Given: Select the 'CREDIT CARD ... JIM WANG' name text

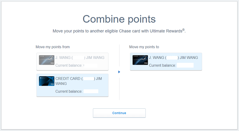Looking at the screenshot, I should pos(79,81).
